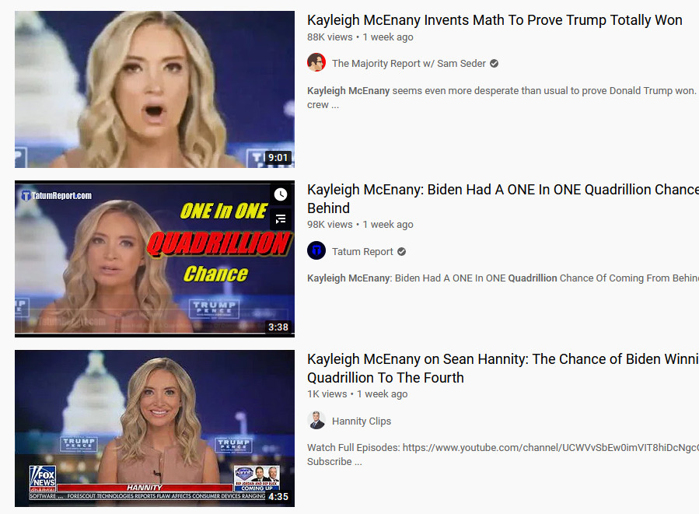Click the '98K views • 1 week ago' metadata
The height and width of the screenshot is (514, 699).
[360, 225]
